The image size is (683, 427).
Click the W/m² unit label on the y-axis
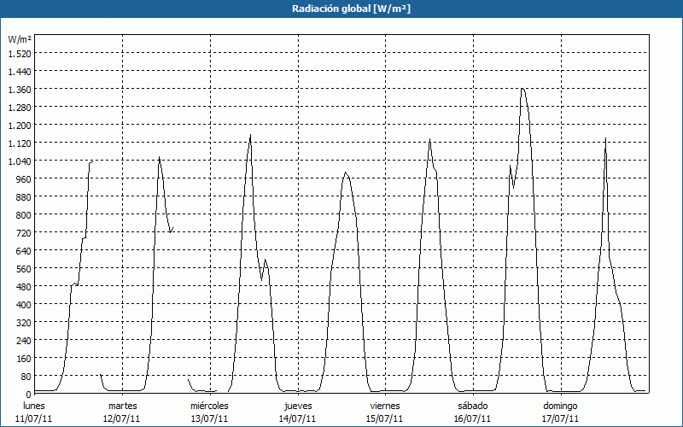[20, 39]
